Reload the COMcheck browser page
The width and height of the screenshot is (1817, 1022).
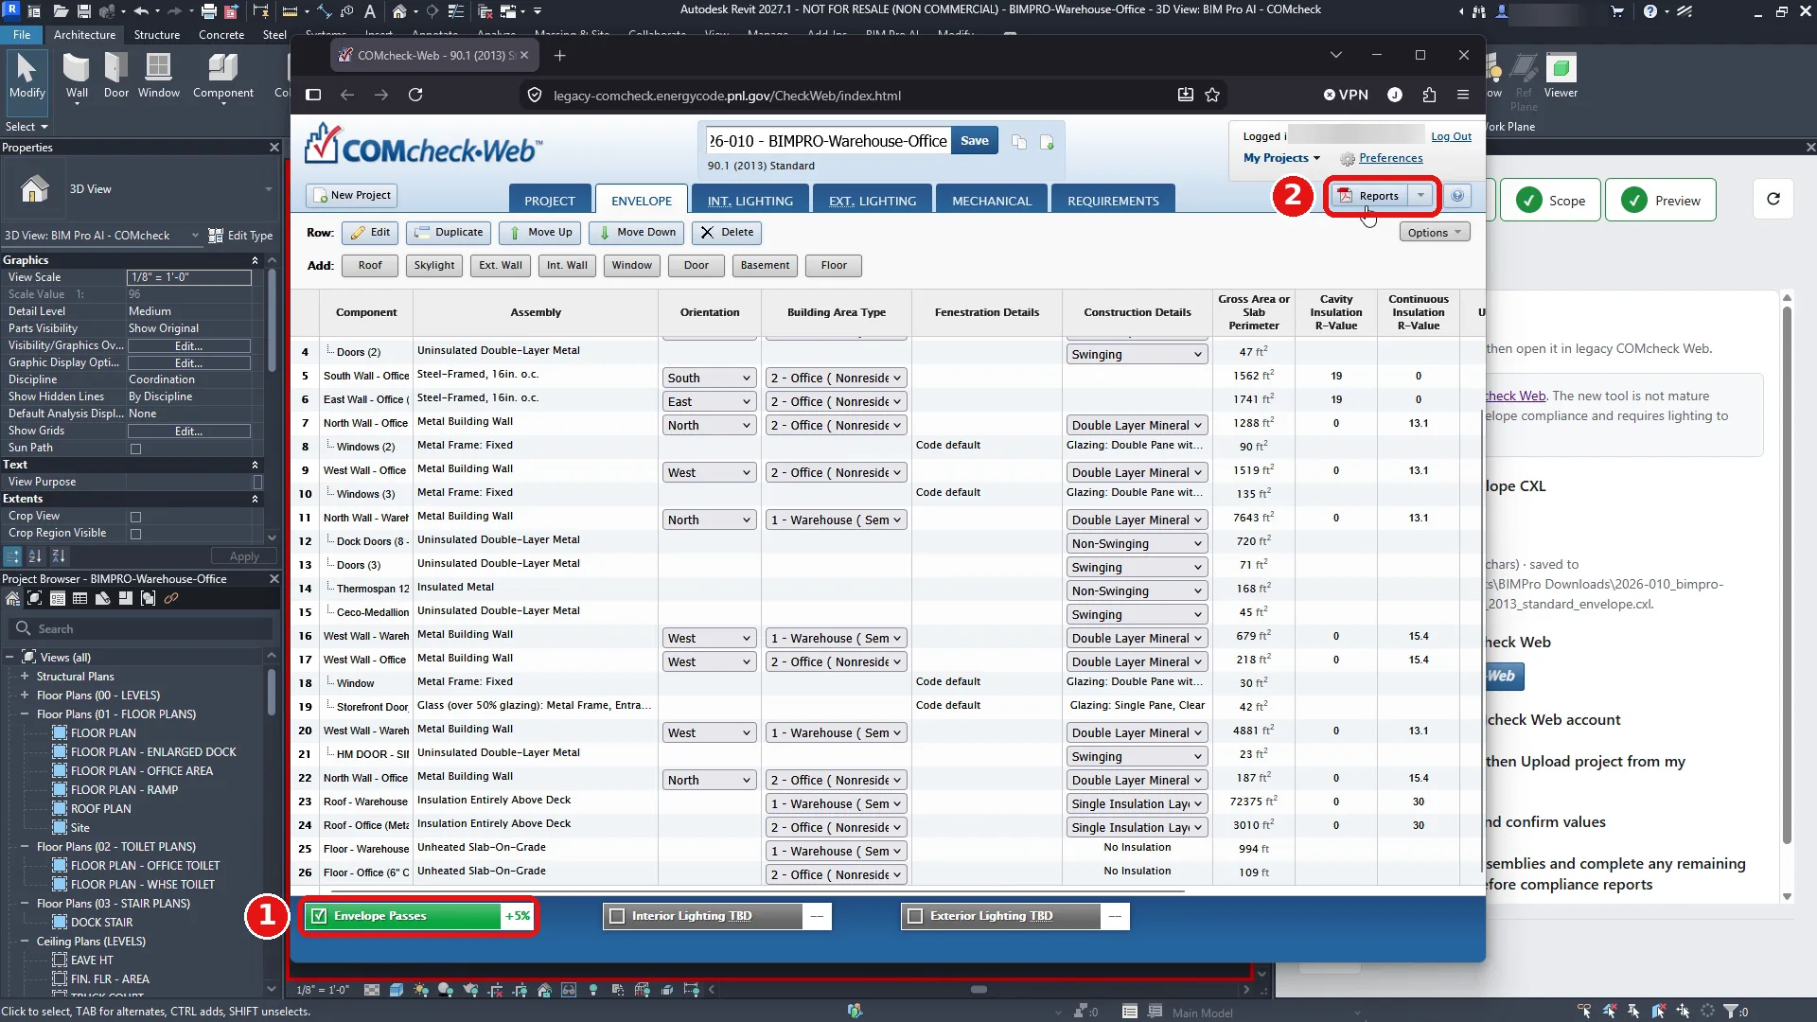(415, 95)
